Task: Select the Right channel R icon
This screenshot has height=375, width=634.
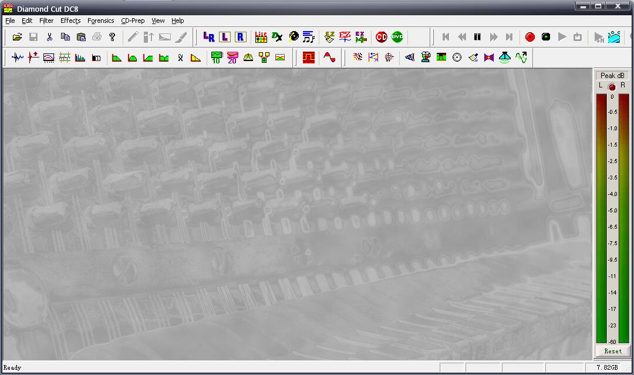Action: point(240,37)
